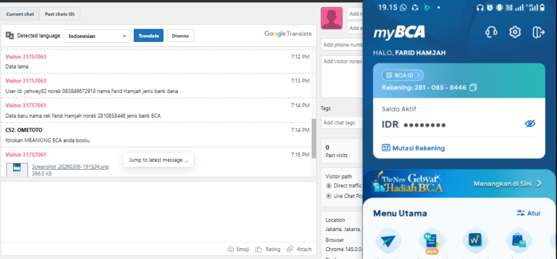Screen dimensions: 557x259
Task: Click the Rating thumbs-up button
Action: pyautogui.click(x=268, y=249)
